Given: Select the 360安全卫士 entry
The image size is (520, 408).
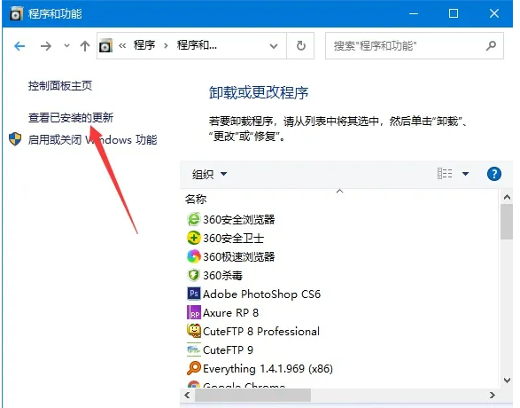Looking at the screenshot, I should pyautogui.click(x=234, y=238).
